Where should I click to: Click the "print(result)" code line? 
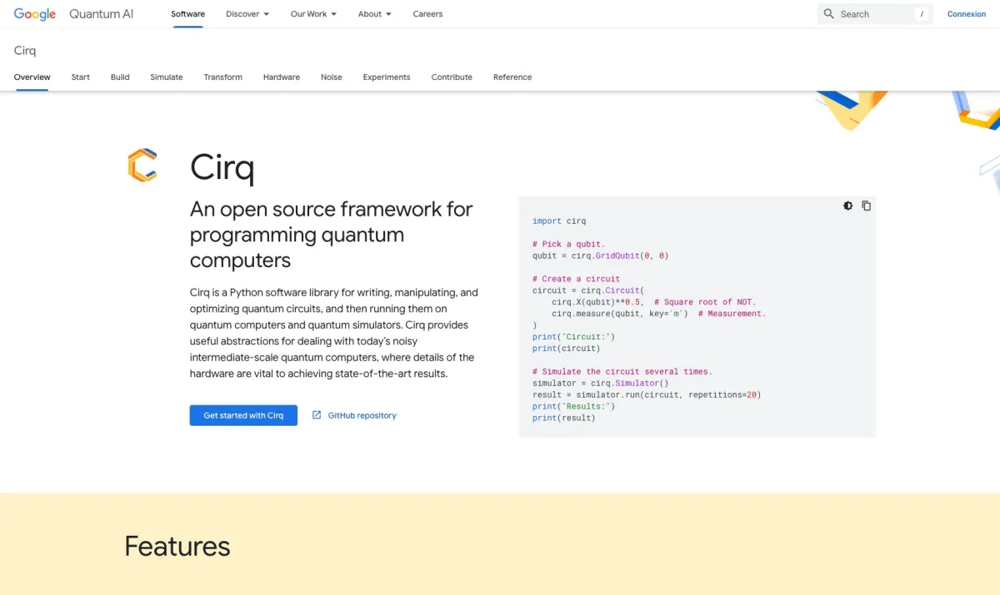[x=564, y=419]
